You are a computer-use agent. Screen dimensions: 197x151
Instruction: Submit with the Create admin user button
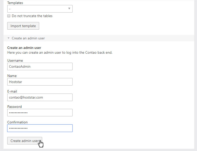(x=25, y=141)
